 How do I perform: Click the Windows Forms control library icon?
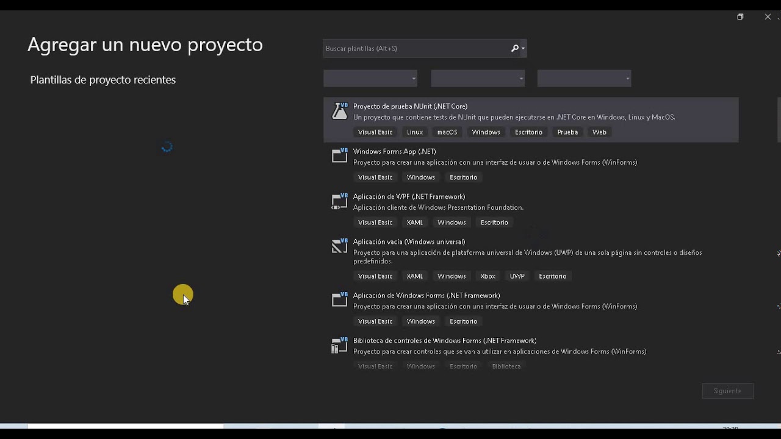(339, 345)
